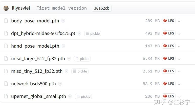Click the LFS badge on mlsd_large_512_fp32.pth row

tap(168, 58)
